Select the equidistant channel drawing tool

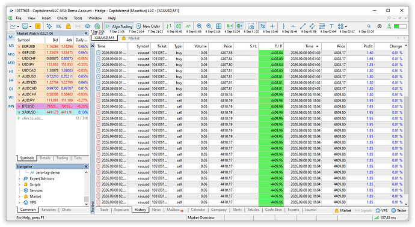(x=312, y=26)
